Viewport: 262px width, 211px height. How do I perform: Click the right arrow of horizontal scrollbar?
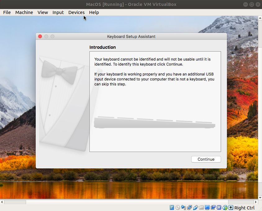coord(256,202)
